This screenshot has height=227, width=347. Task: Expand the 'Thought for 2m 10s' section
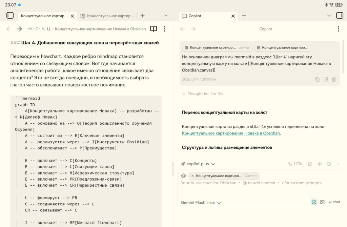[x=203, y=94]
